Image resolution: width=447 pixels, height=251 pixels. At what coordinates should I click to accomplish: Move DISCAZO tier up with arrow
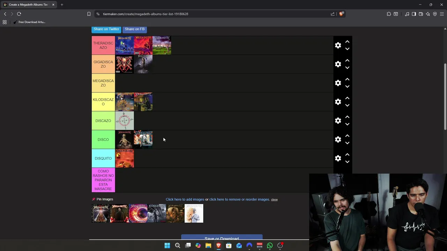coord(347,117)
